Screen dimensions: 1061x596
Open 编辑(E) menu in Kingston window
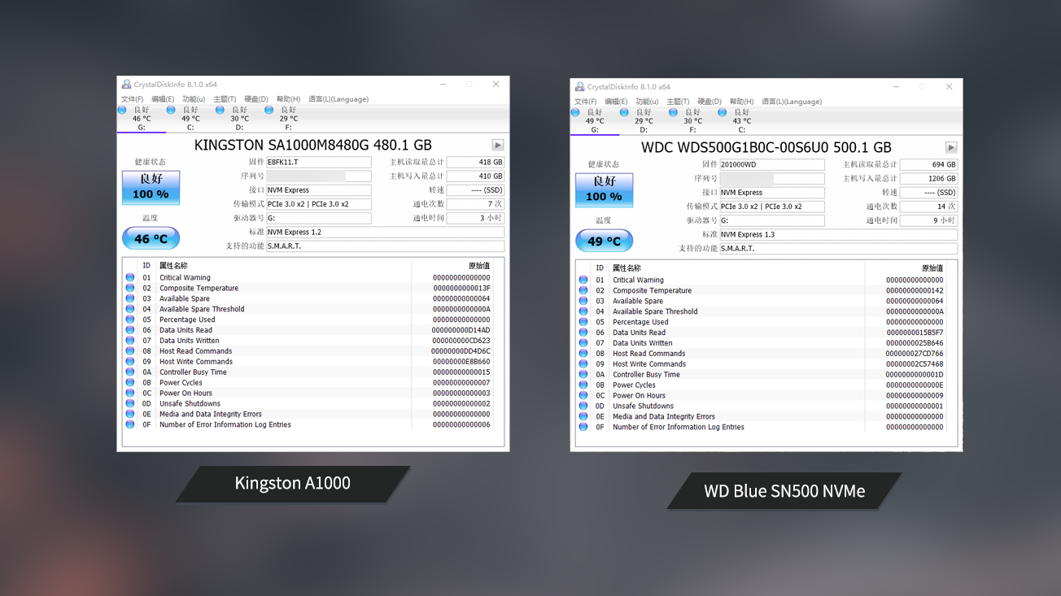coord(163,99)
